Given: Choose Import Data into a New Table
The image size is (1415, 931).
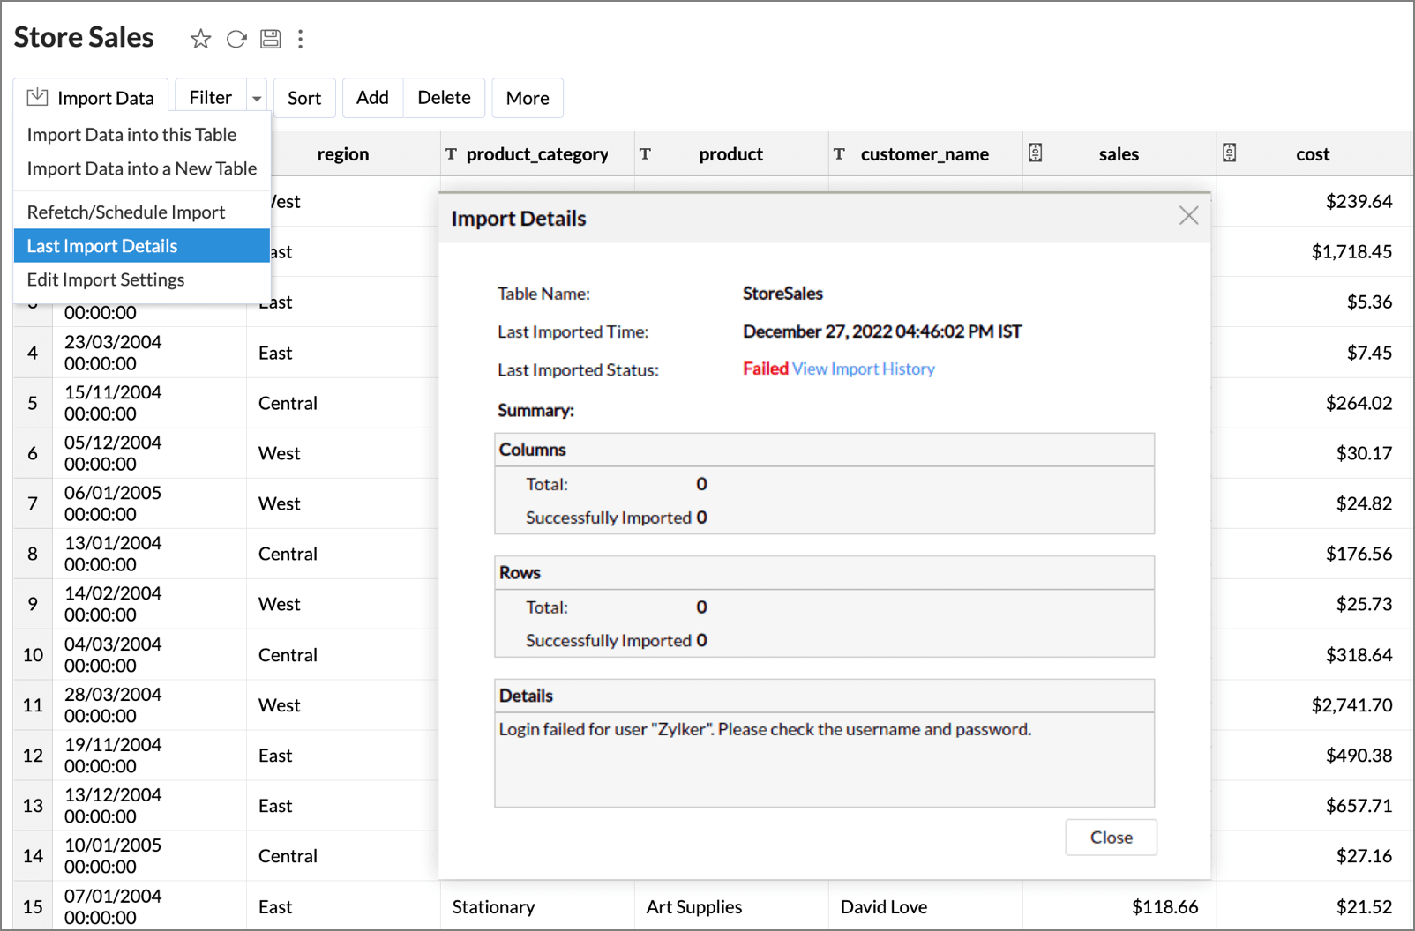Looking at the screenshot, I should pos(141,168).
